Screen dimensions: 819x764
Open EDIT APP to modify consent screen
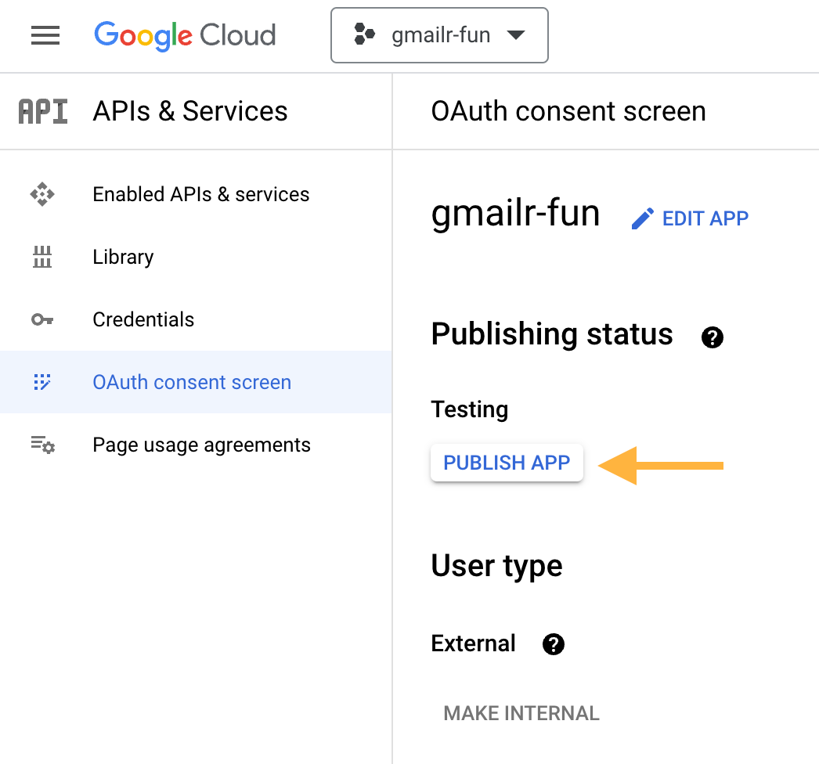click(704, 218)
